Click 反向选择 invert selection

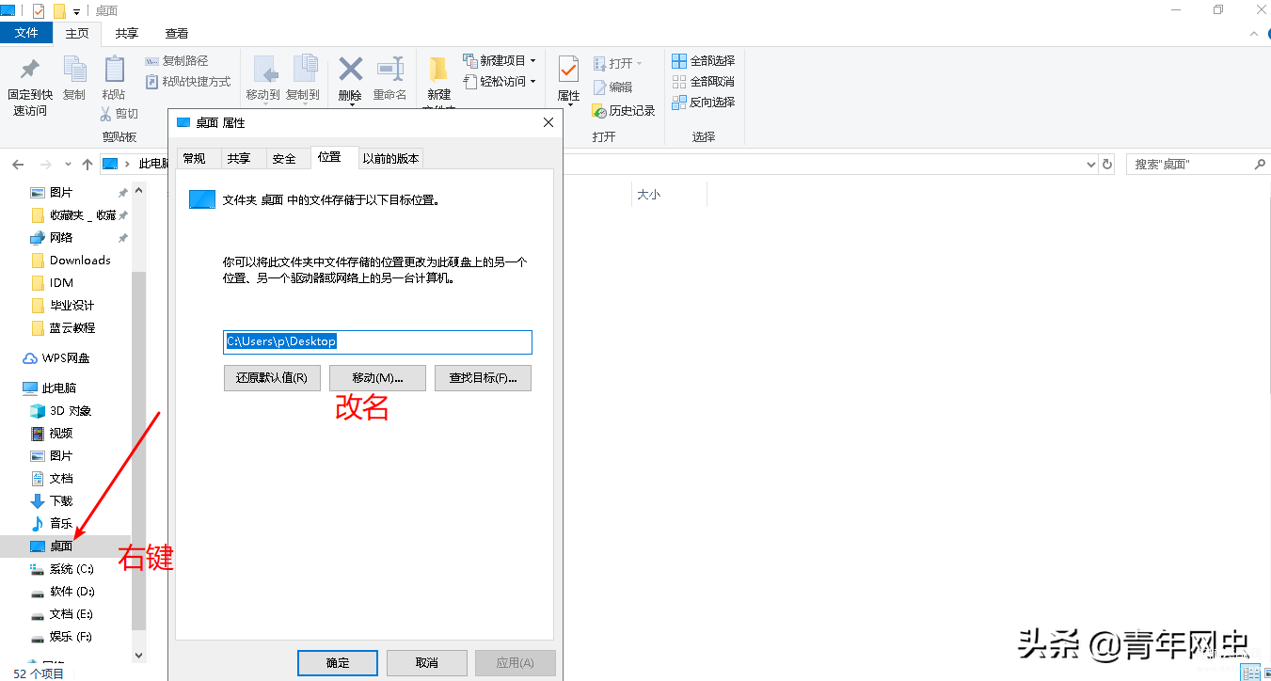704,102
